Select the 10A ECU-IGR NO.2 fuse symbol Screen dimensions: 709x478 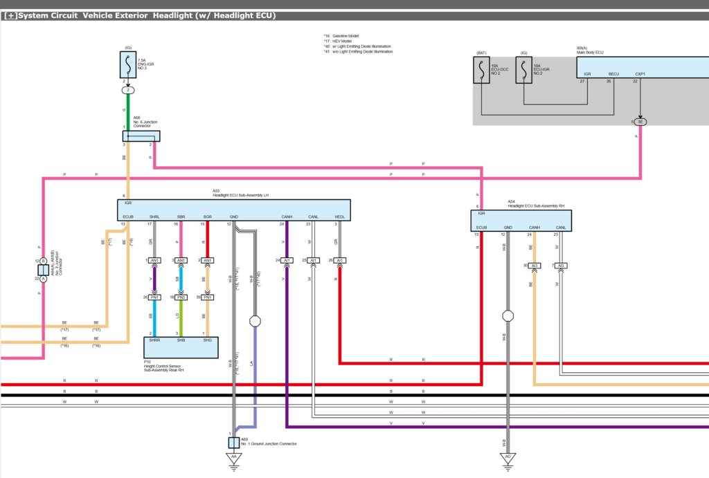(523, 70)
